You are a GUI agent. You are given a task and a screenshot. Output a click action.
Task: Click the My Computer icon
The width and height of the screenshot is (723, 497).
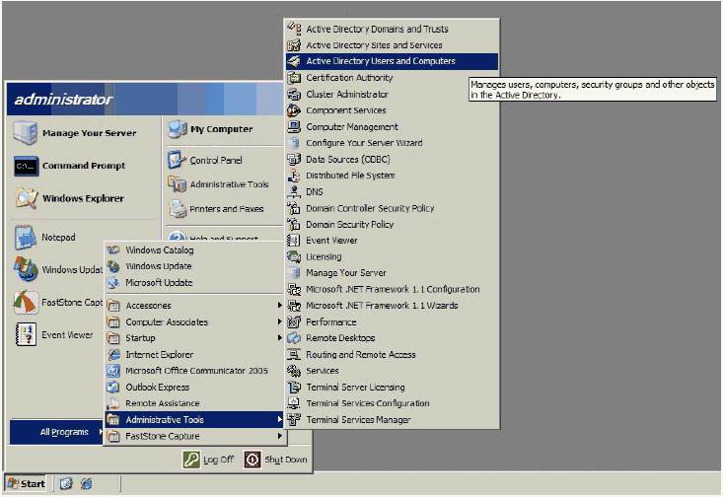(178, 129)
